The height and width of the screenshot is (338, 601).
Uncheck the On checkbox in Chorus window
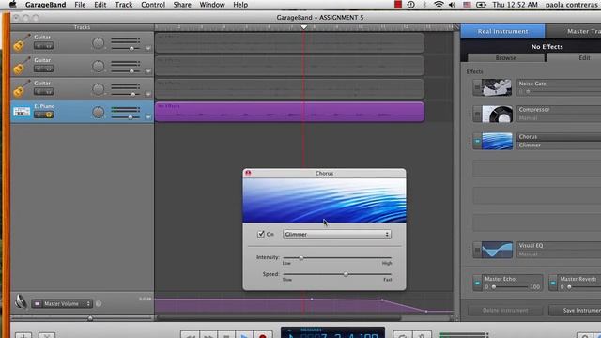261,234
